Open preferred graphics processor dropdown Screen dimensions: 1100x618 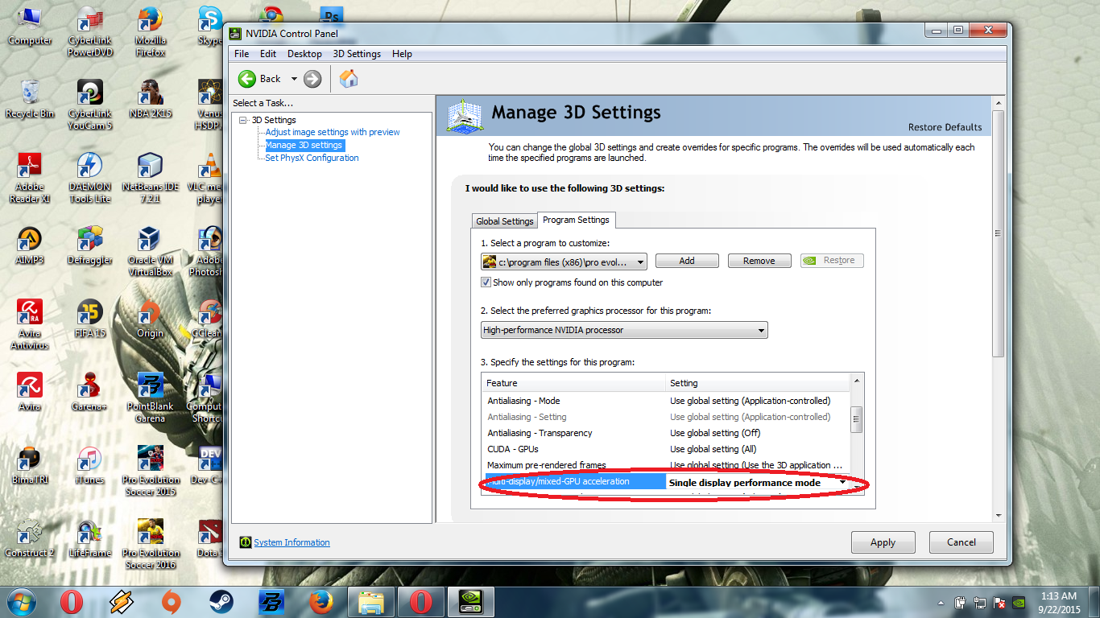[x=624, y=330]
